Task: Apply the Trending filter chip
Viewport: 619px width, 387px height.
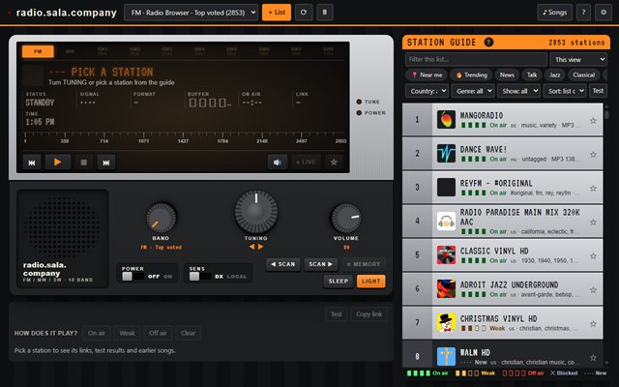Action: pyautogui.click(x=471, y=75)
